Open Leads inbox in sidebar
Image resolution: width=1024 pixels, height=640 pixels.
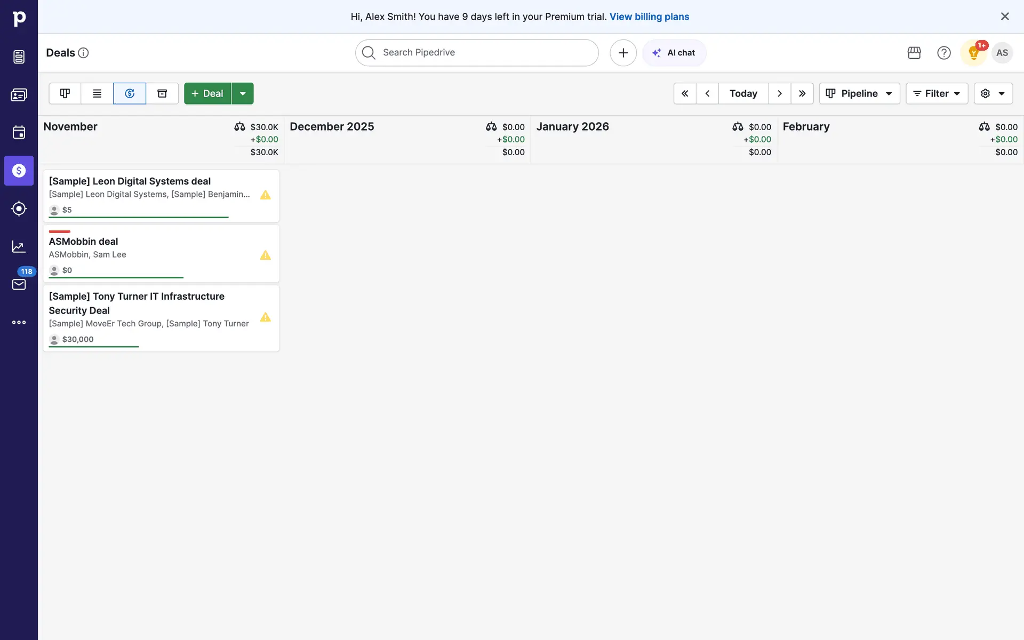tap(19, 57)
